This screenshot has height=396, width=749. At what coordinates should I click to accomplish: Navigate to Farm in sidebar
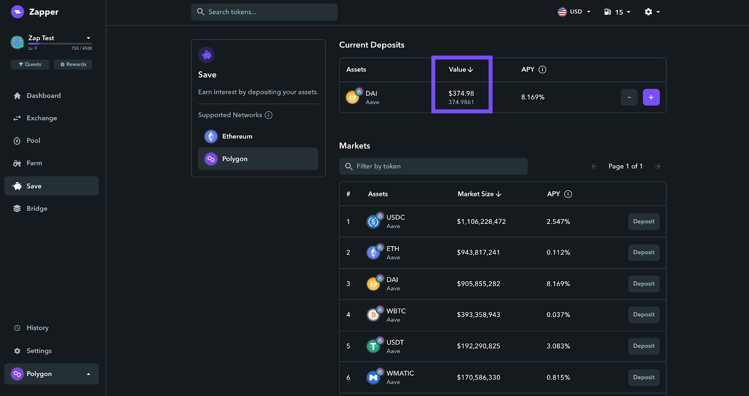[x=51, y=163]
